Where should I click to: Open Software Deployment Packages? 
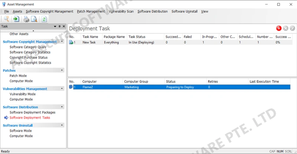[32, 112]
